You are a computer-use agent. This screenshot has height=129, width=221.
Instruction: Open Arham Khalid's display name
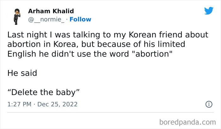pyautogui.click(x=51, y=11)
